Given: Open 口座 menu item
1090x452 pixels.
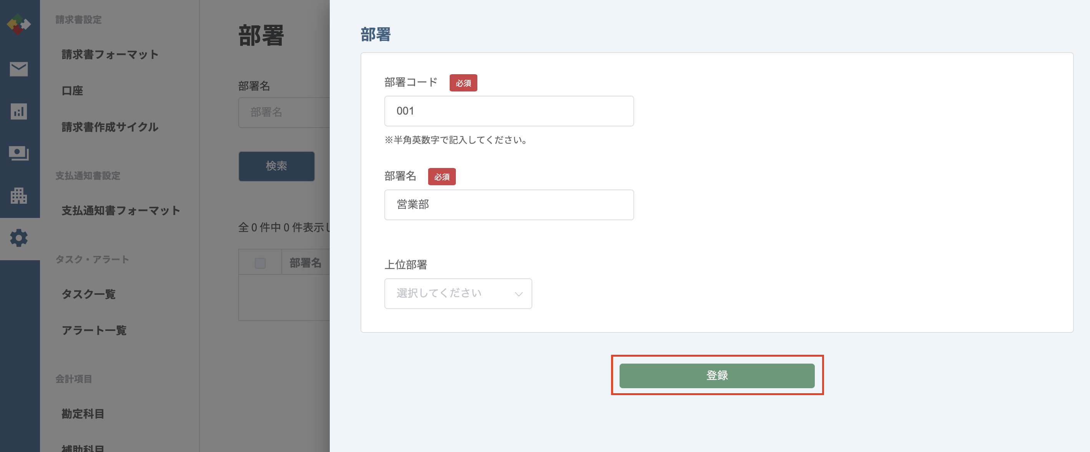Looking at the screenshot, I should click(x=72, y=91).
